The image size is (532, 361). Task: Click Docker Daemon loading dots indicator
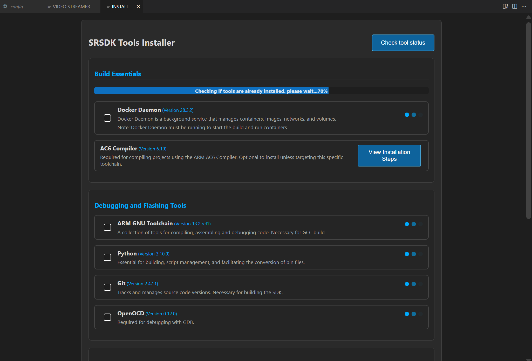pos(414,115)
